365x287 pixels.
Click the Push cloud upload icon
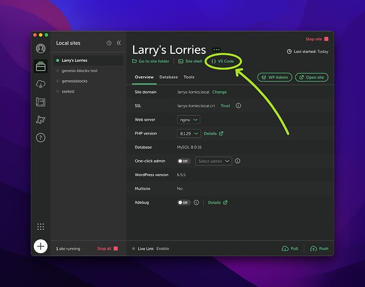click(313, 249)
